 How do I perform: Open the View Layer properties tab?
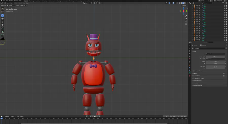coord(189,54)
